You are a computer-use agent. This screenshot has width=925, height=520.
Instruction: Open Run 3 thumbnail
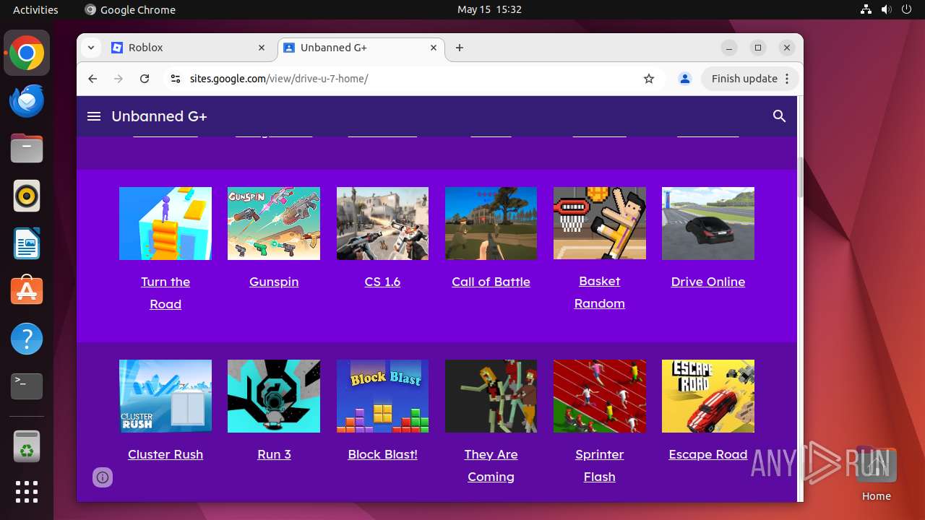[x=274, y=396]
